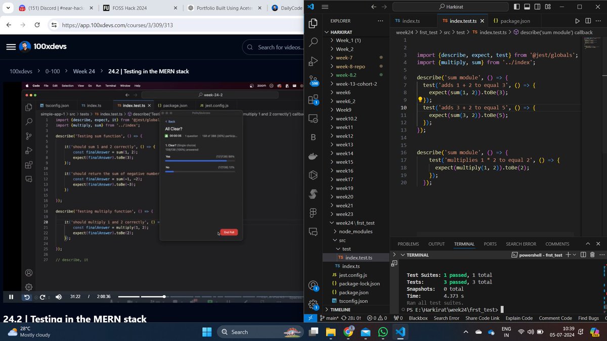Open Week 24 breadcrumb link on 100xdevs
The width and height of the screenshot is (607, 341).
click(x=84, y=71)
